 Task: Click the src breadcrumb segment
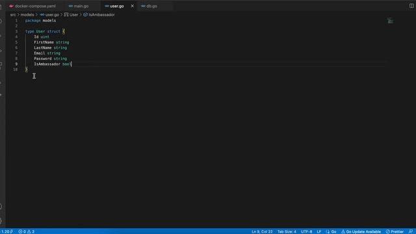pyautogui.click(x=13, y=14)
